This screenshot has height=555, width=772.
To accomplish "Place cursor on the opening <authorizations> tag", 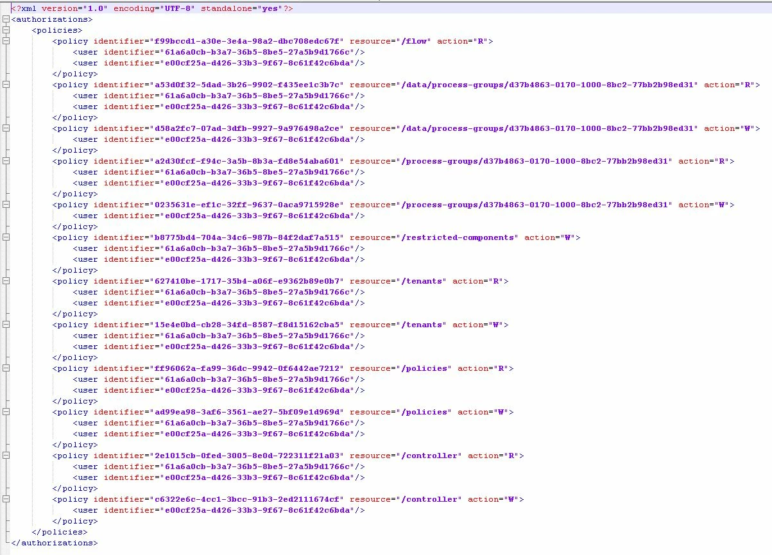I will point(52,19).
